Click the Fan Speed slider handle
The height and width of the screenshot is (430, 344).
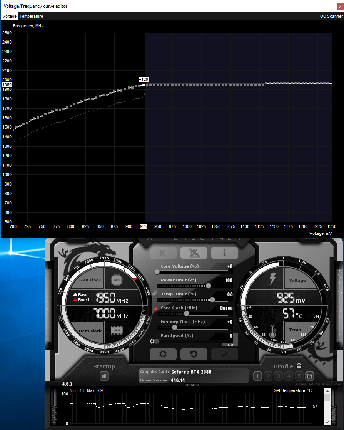pos(157,341)
